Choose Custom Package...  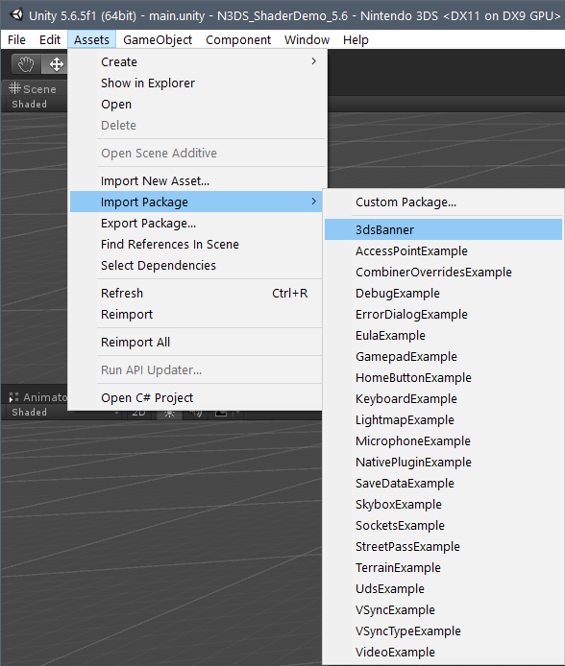coord(443,202)
